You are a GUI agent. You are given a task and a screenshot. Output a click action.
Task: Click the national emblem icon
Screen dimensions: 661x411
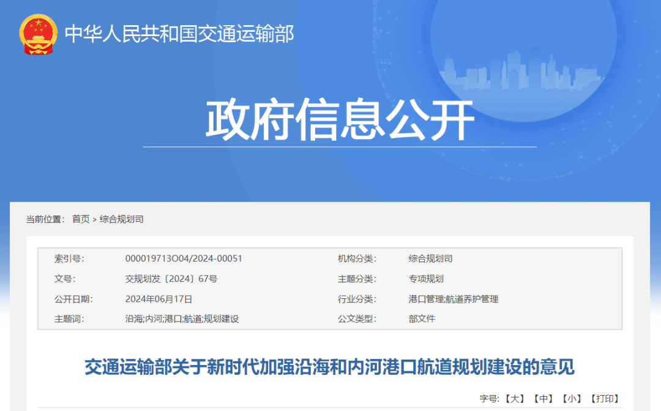(x=38, y=34)
